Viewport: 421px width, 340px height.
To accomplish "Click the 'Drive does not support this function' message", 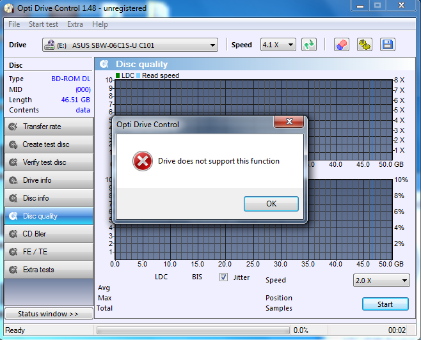I will [219, 161].
